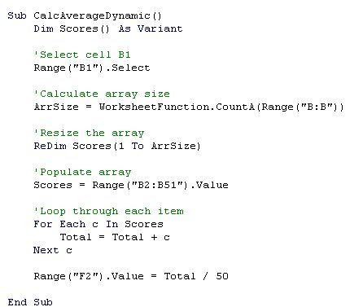This screenshot has width=363, height=307.
Task: Click the divisor 50 in Total / 50
Action: pyautogui.click(x=222, y=276)
